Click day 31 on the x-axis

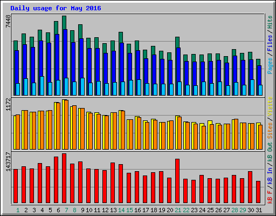(x=259, y=210)
